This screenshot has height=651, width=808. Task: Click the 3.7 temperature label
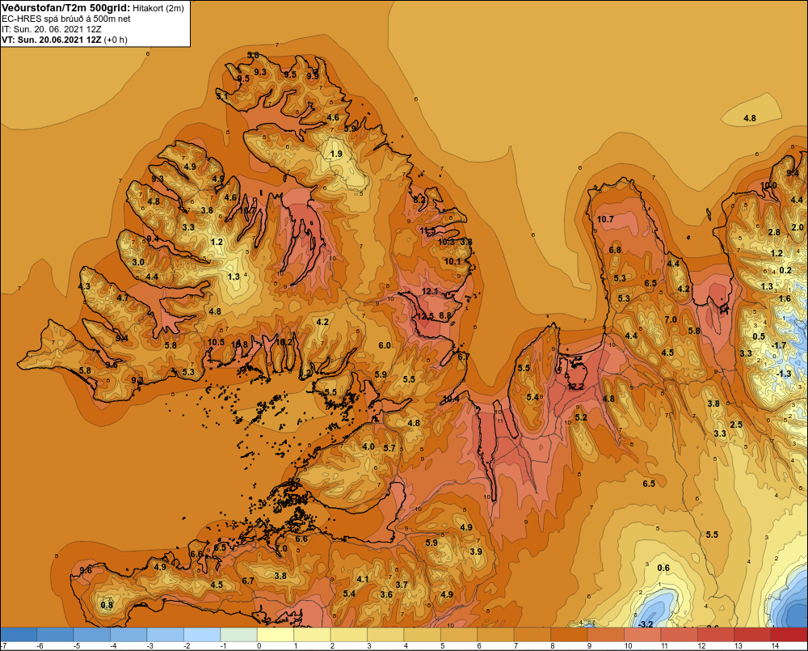point(402,585)
